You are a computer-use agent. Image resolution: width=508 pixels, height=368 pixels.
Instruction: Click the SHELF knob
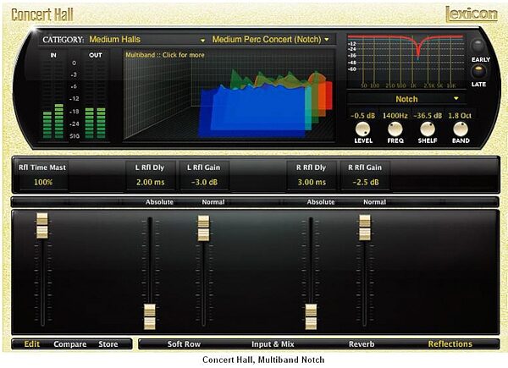428,129
